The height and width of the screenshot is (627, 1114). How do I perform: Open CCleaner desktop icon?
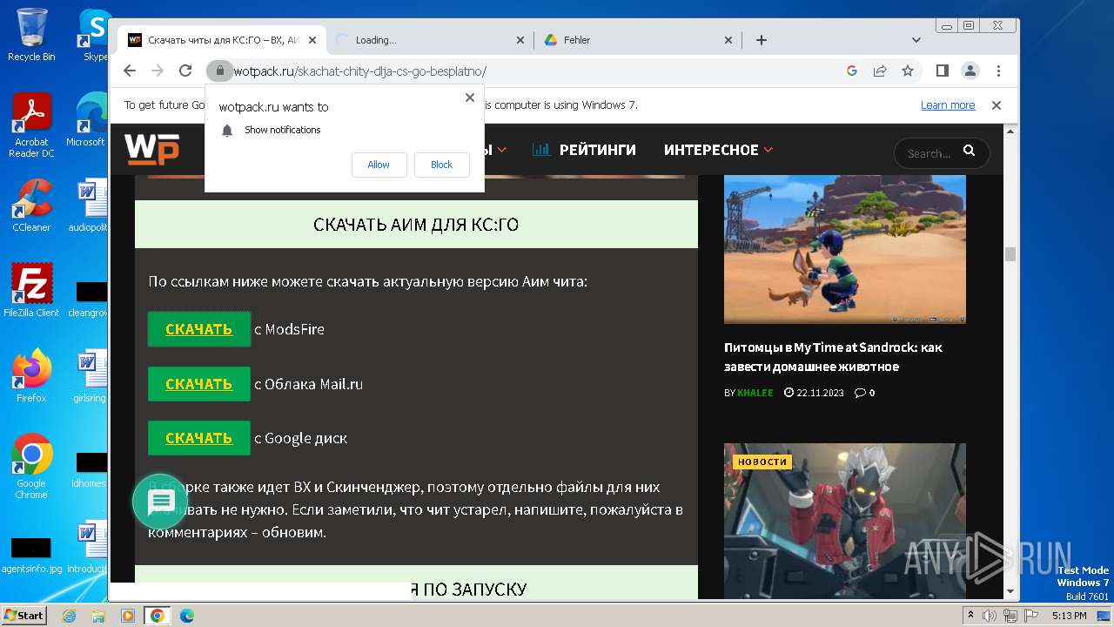point(31,205)
